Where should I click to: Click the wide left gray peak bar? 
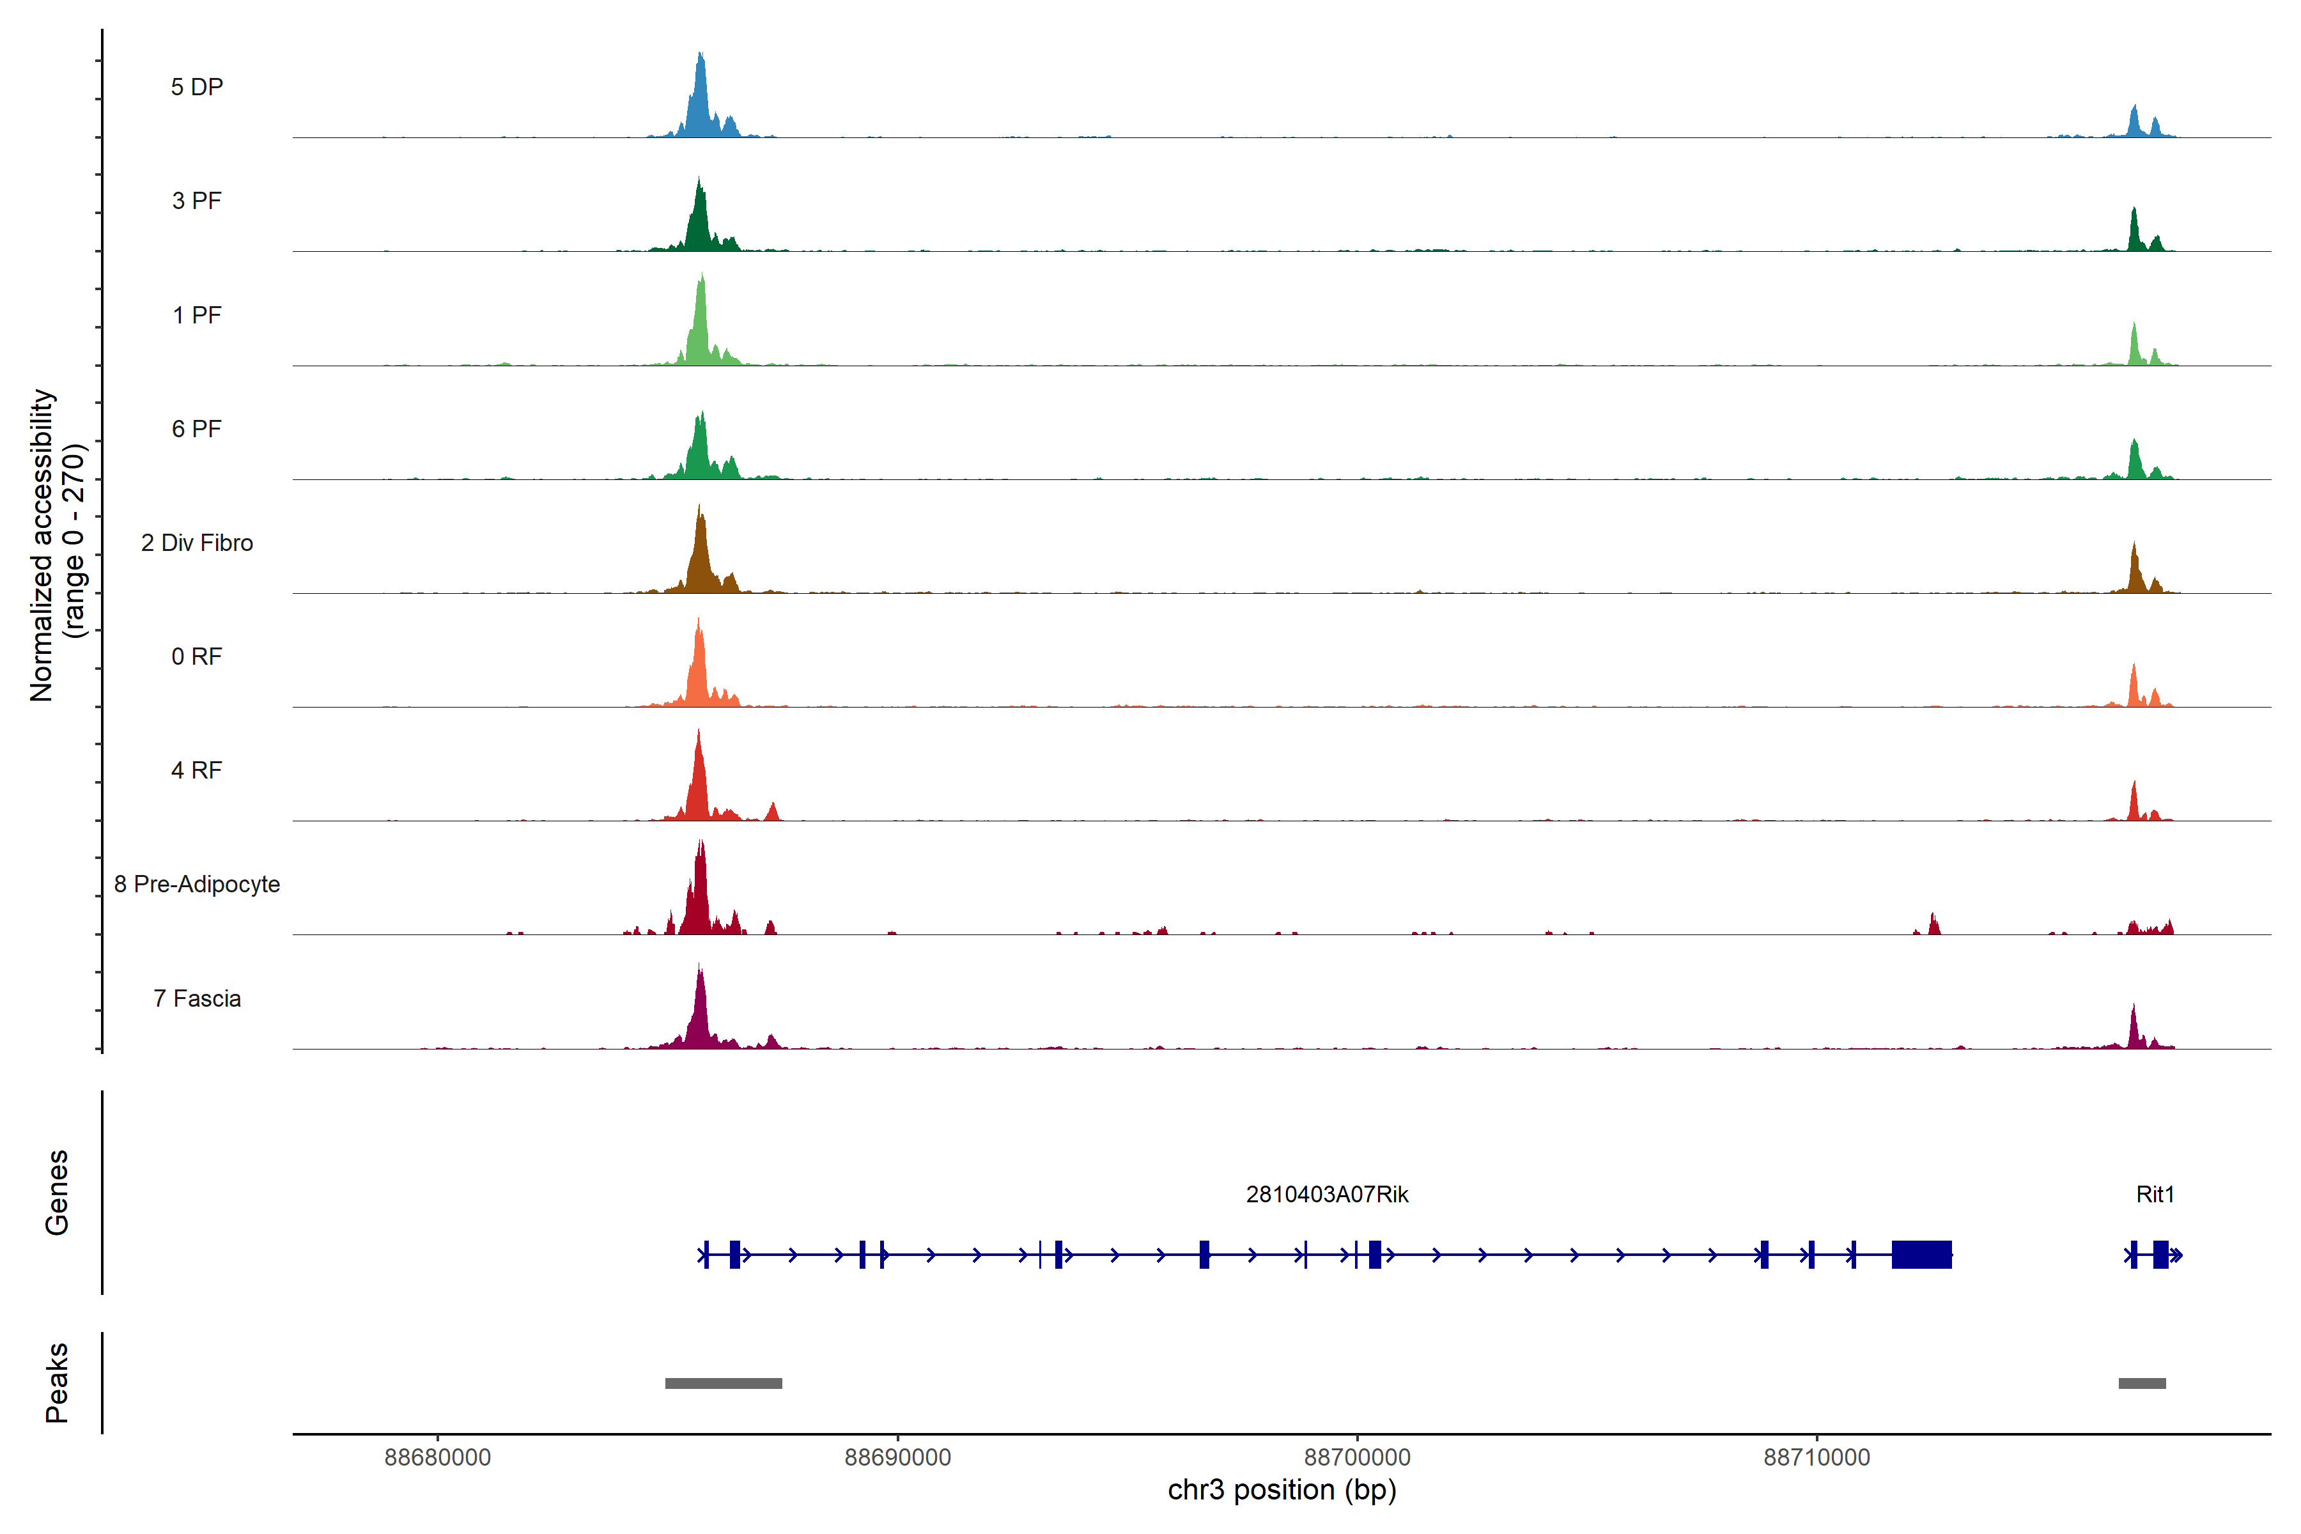click(x=723, y=1383)
